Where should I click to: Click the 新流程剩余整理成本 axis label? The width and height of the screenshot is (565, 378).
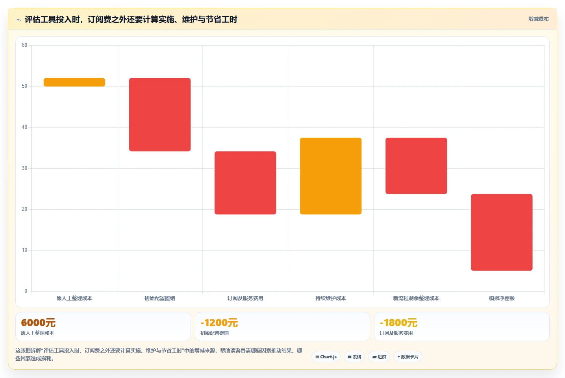416,298
